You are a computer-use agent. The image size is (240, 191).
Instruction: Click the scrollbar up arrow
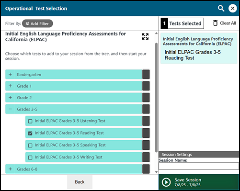pyautogui.click(x=156, y=33)
